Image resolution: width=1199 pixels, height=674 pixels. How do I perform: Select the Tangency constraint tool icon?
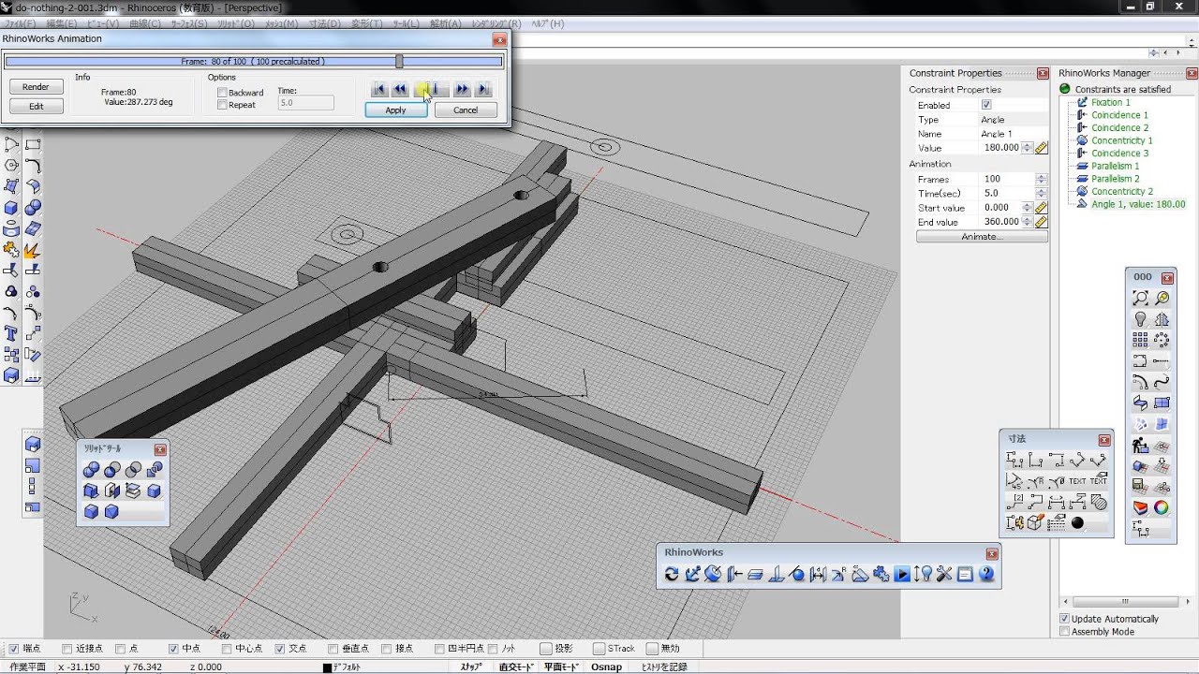(797, 574)
